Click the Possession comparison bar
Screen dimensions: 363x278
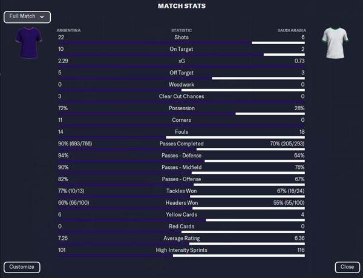(x=181, y=113)
